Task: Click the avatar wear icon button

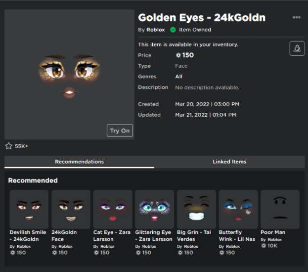Action: point(297,48)
